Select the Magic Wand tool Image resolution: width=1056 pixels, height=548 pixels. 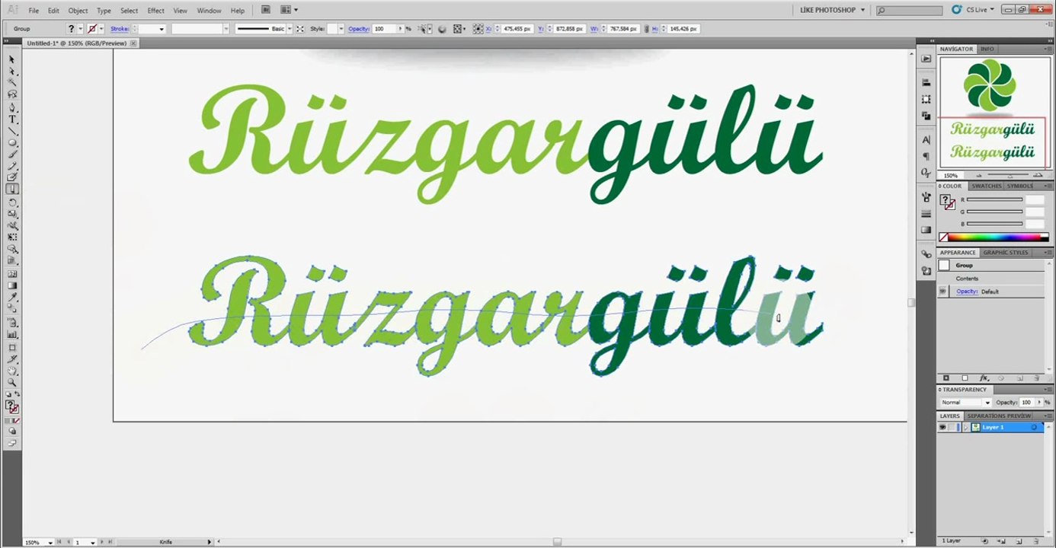pyautogui.click(x=11, y=82)
